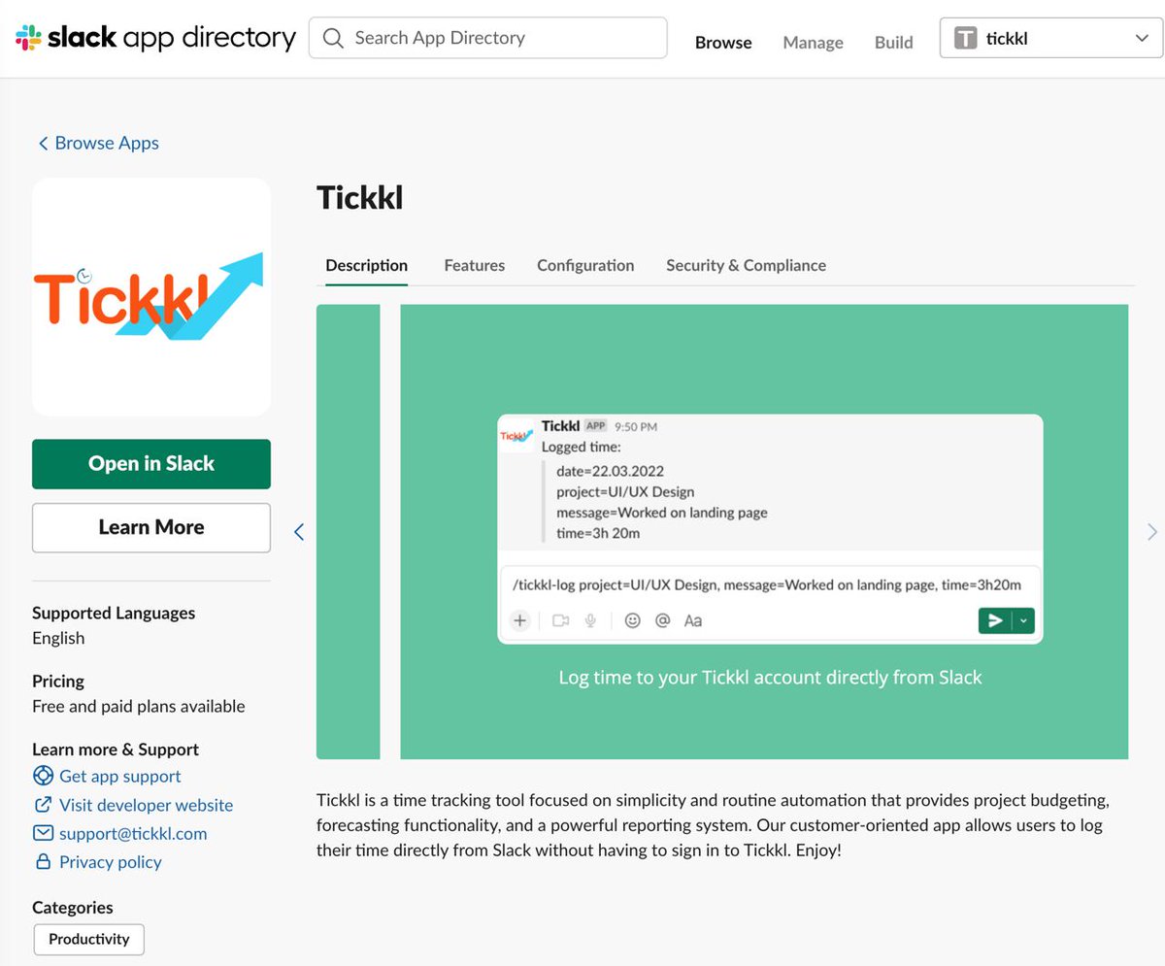Screen dimensions: 1165x966
Task: Click the Aa formatting icon in composer
Action: tap(693, 620)
